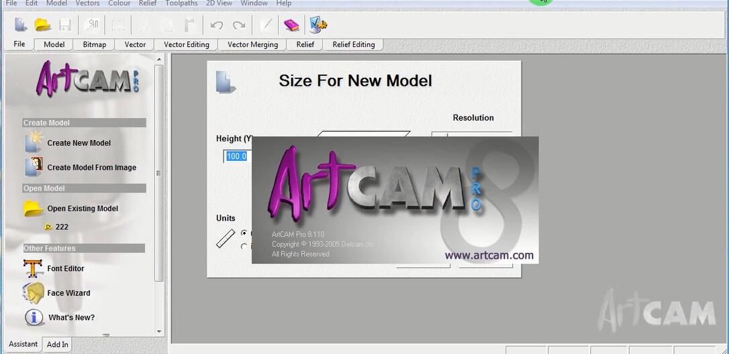Select the unchecked lower Units radio button

244,247
